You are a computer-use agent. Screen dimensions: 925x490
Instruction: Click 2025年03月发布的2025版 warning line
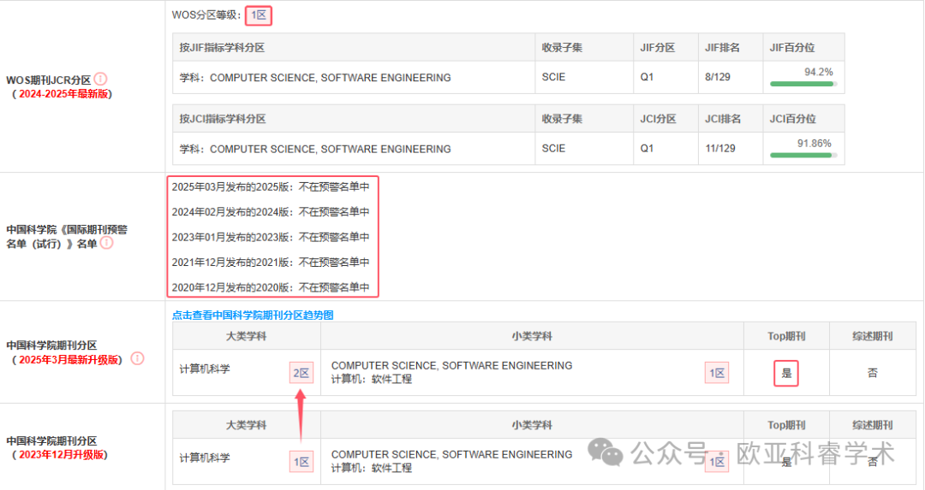[271, 186]
